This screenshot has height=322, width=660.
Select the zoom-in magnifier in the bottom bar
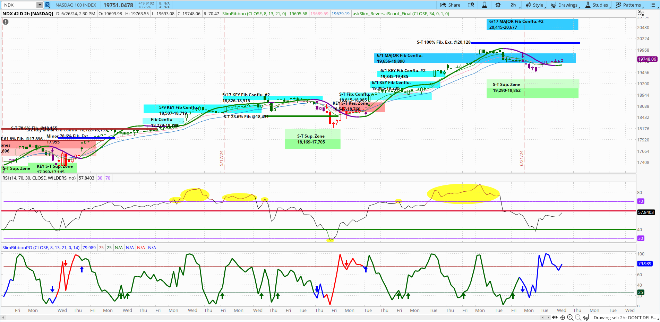pos(570,317)
